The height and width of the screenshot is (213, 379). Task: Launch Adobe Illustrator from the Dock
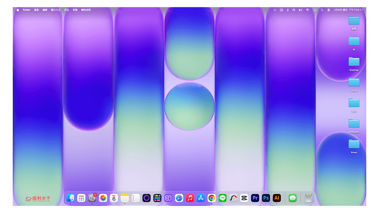click(x=277, y=198)
